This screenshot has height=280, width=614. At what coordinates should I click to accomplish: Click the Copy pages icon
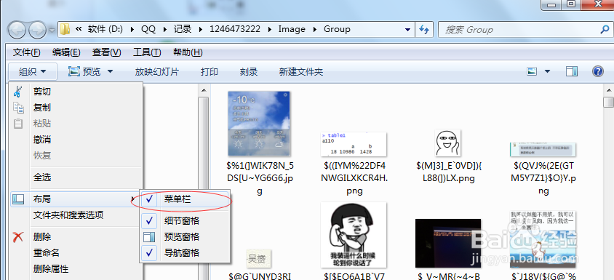(18, 108)
